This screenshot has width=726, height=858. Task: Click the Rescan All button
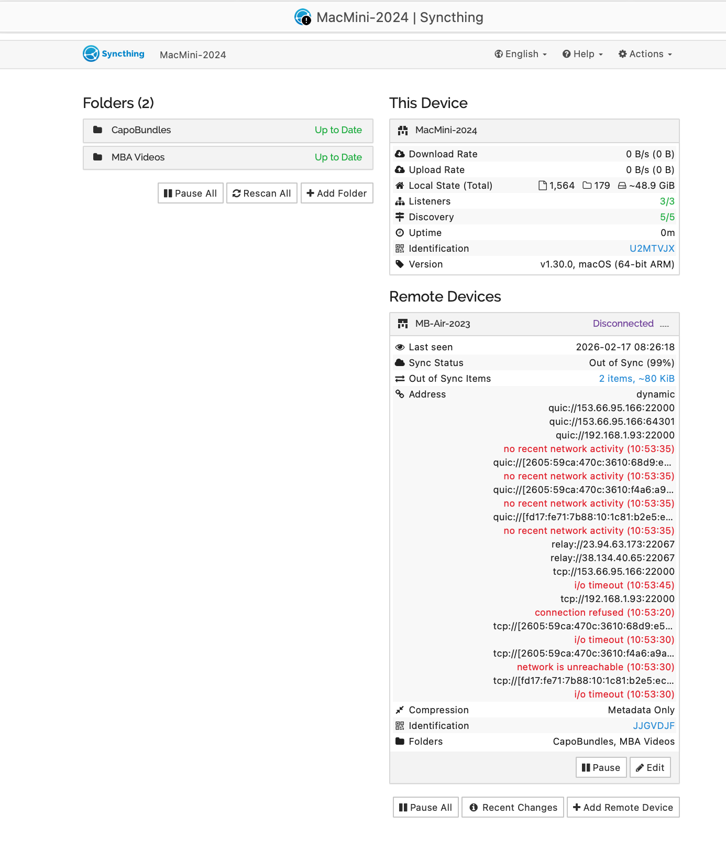pyautogui.click(x=262, y=194)
